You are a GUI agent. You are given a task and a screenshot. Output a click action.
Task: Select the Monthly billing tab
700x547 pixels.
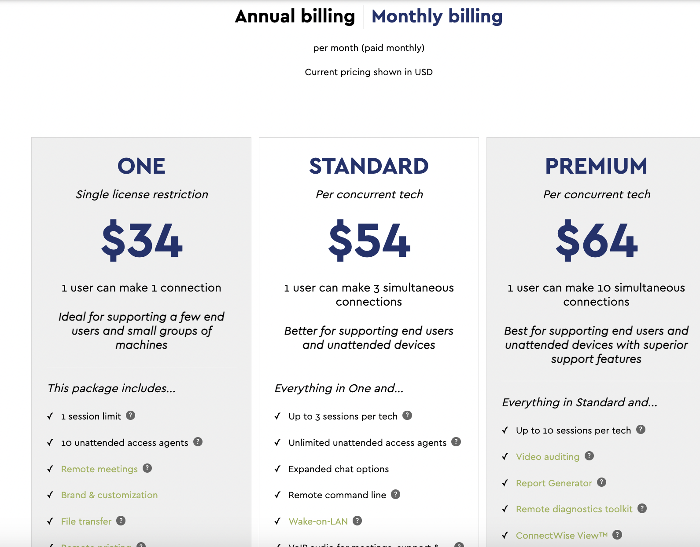pyautogui.click(x=437, y=17)
